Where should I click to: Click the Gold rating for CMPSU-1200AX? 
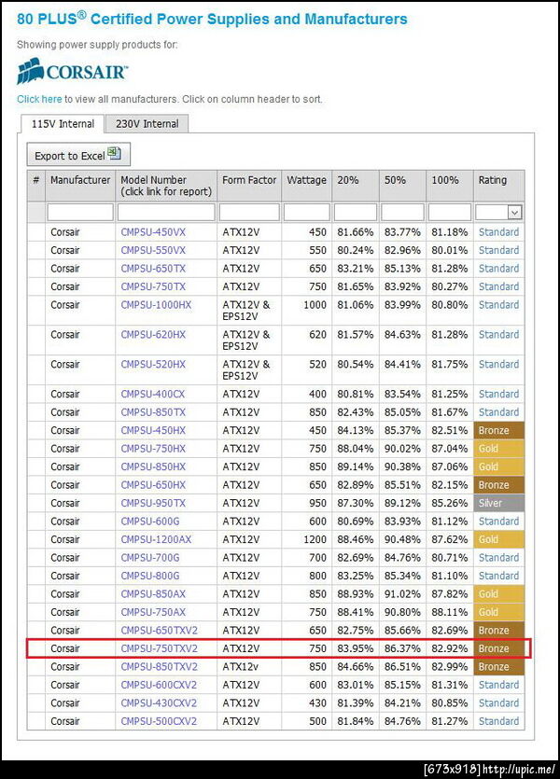[499, 539]
